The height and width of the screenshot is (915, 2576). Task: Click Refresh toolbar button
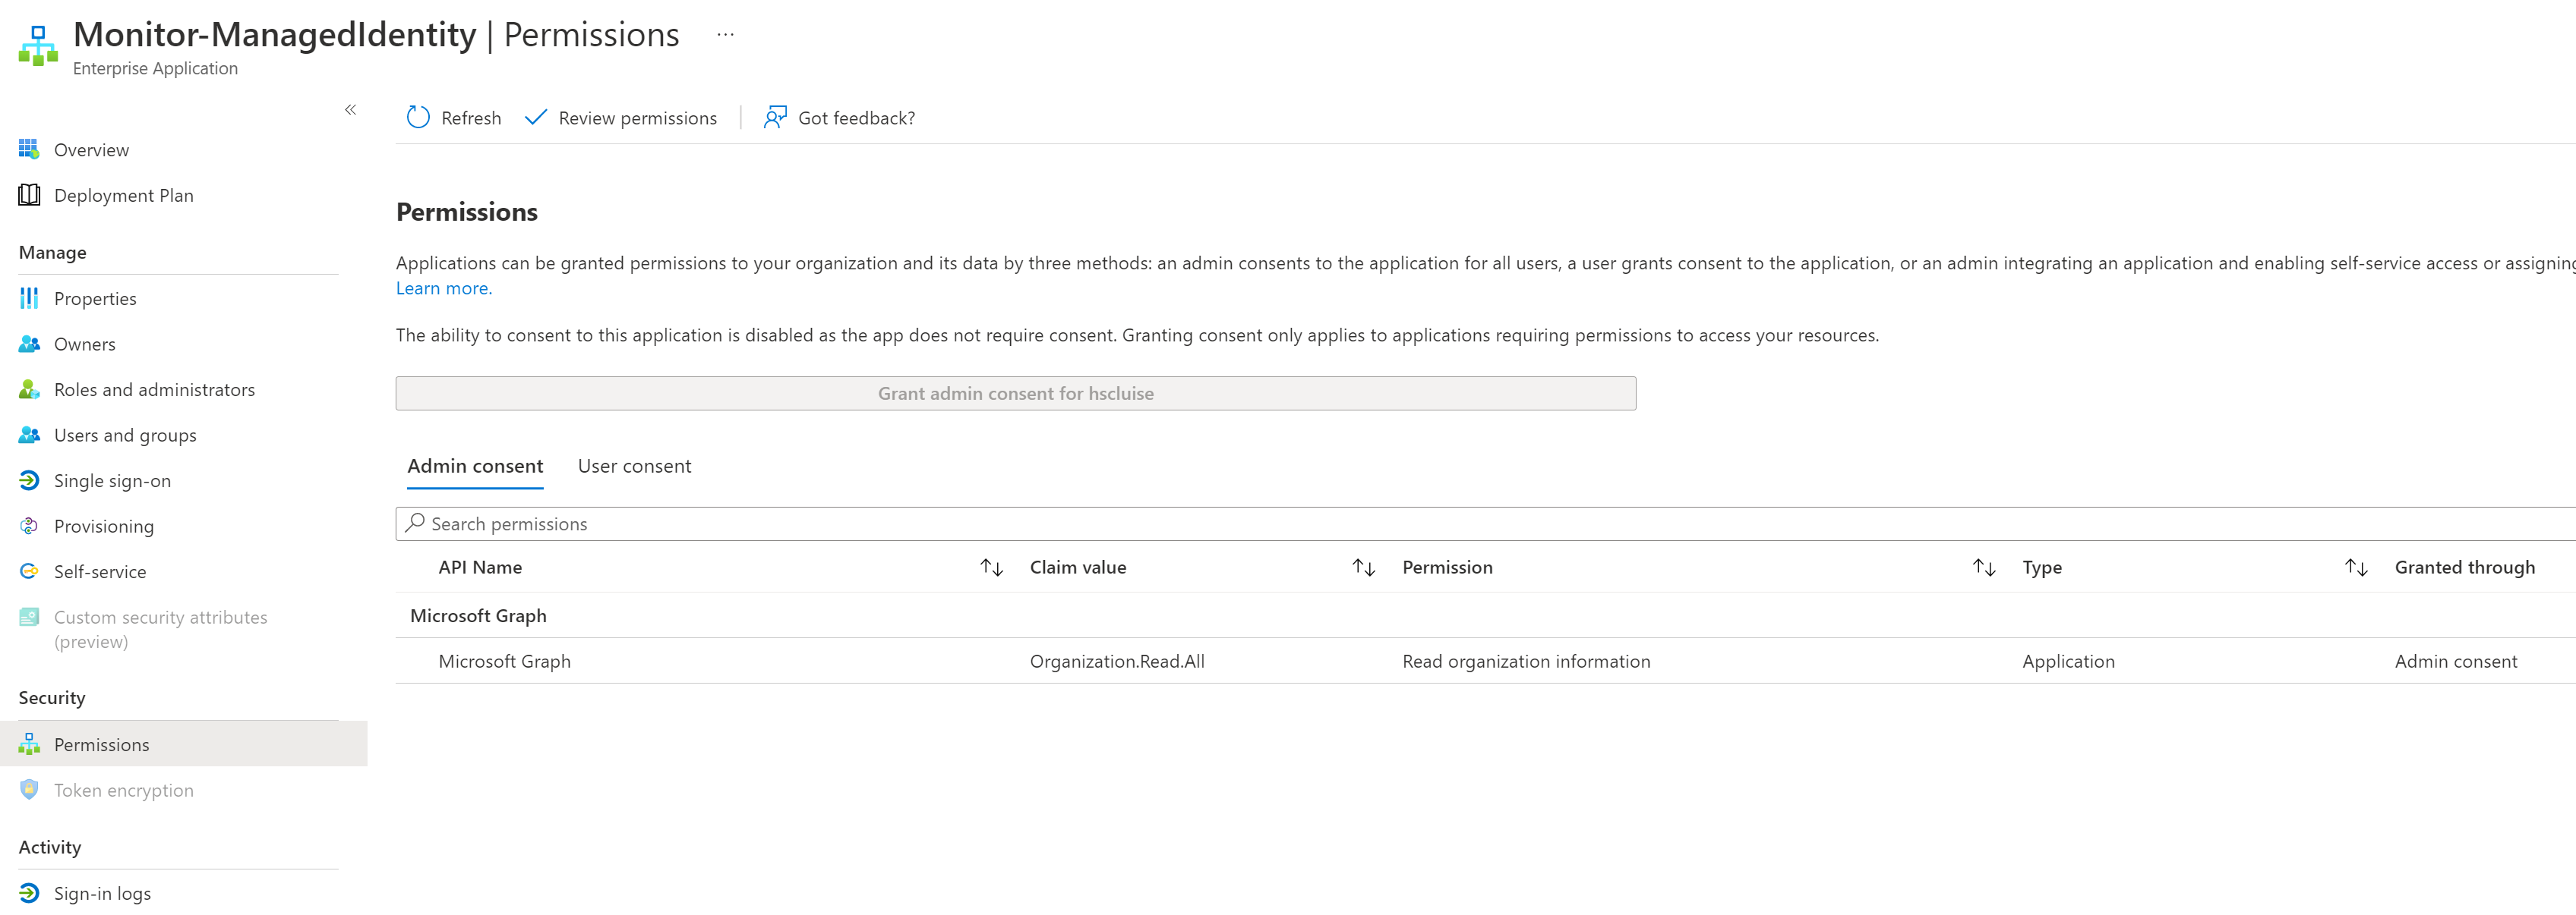[x=454, y=118]
